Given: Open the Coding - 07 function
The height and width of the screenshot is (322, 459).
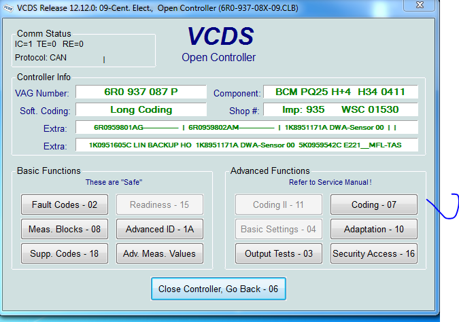Looking at the screenshot, I should point(373,204).
